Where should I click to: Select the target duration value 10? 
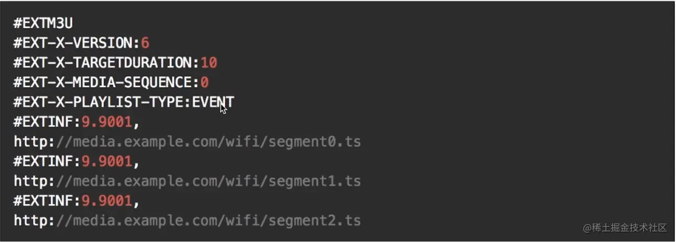point(209,62)
